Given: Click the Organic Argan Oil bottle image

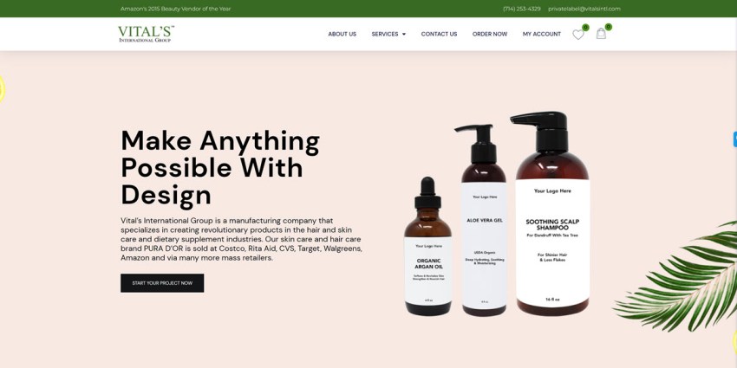Looking at the screenshot, I should tap(427, 247).
